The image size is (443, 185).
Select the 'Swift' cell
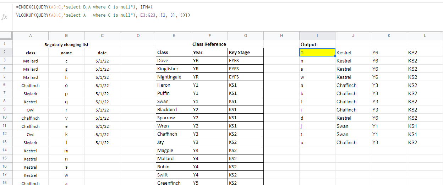coord(174,175)
